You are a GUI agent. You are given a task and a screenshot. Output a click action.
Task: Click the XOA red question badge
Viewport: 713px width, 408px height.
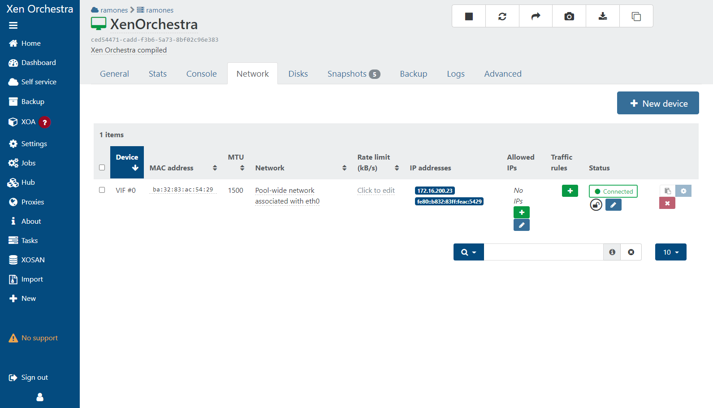45,122
